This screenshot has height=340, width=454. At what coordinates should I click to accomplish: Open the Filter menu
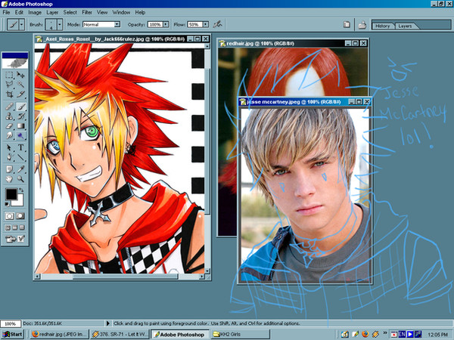(87, 12)
